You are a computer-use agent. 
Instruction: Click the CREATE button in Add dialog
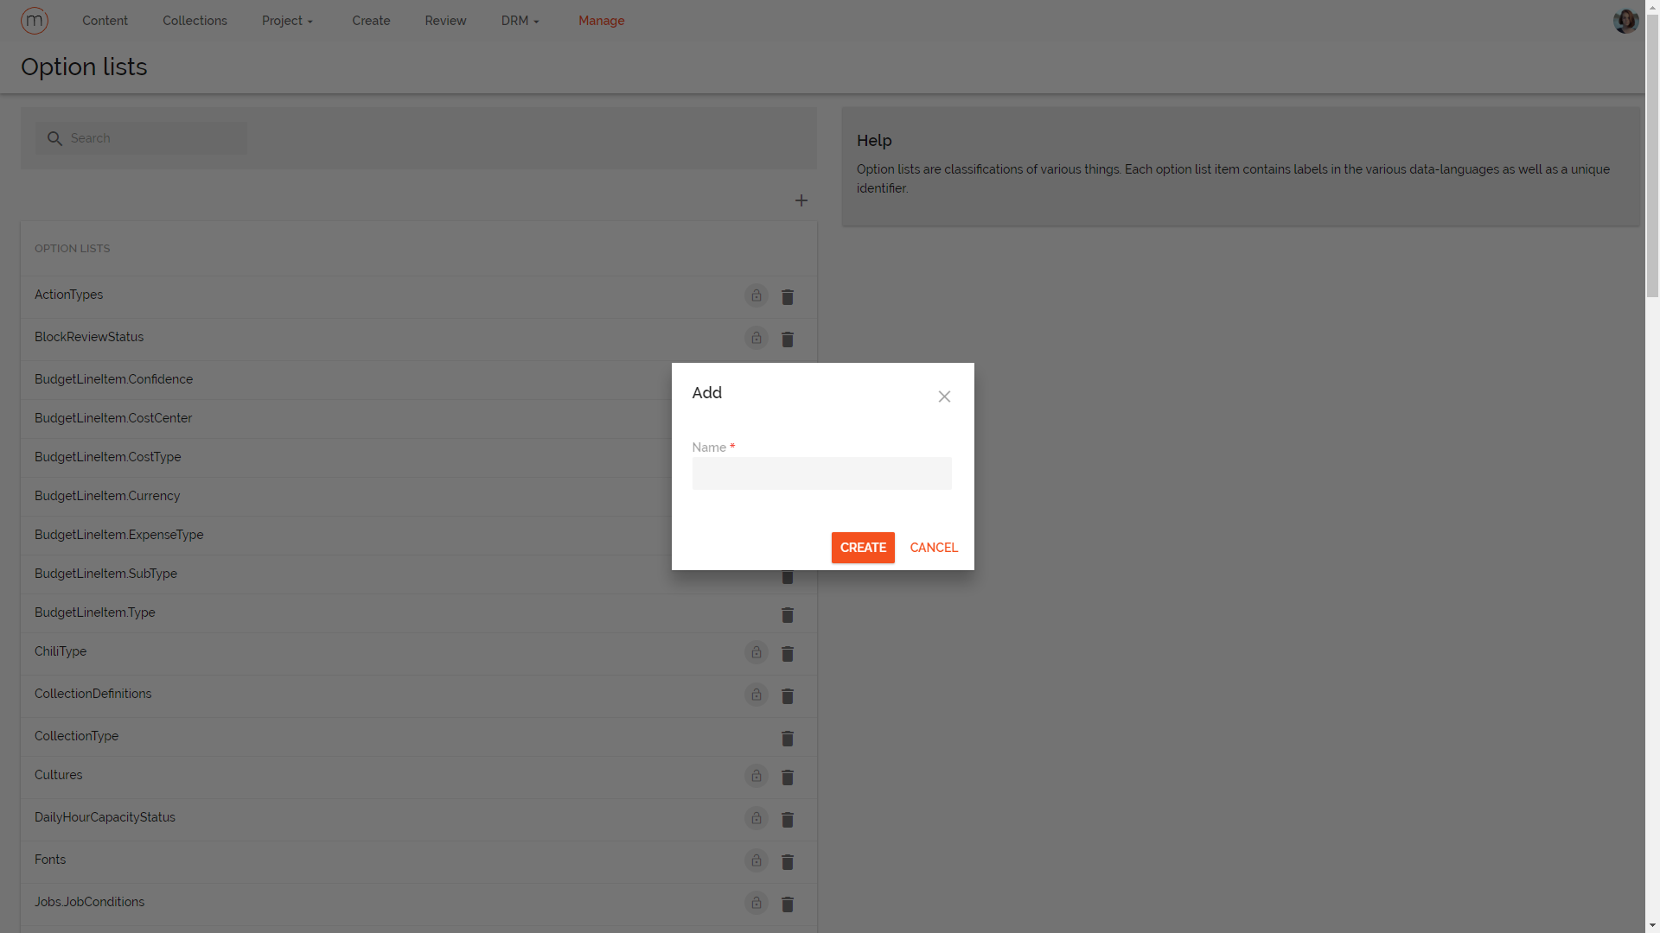pyautogui.click(x=863, y=548)
